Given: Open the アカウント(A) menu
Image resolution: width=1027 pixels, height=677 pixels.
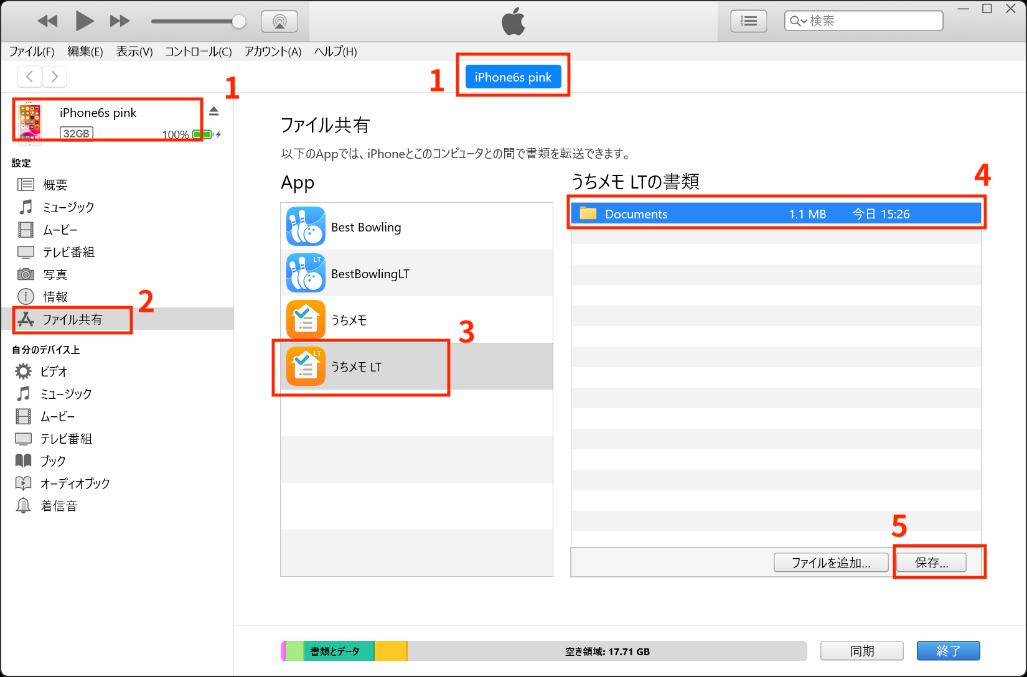Looking at the screenshot, I should 273,52.
